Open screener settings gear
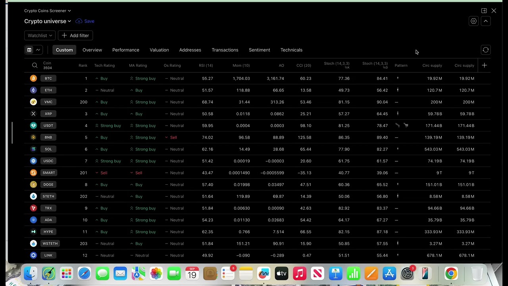 coord(473,21)
